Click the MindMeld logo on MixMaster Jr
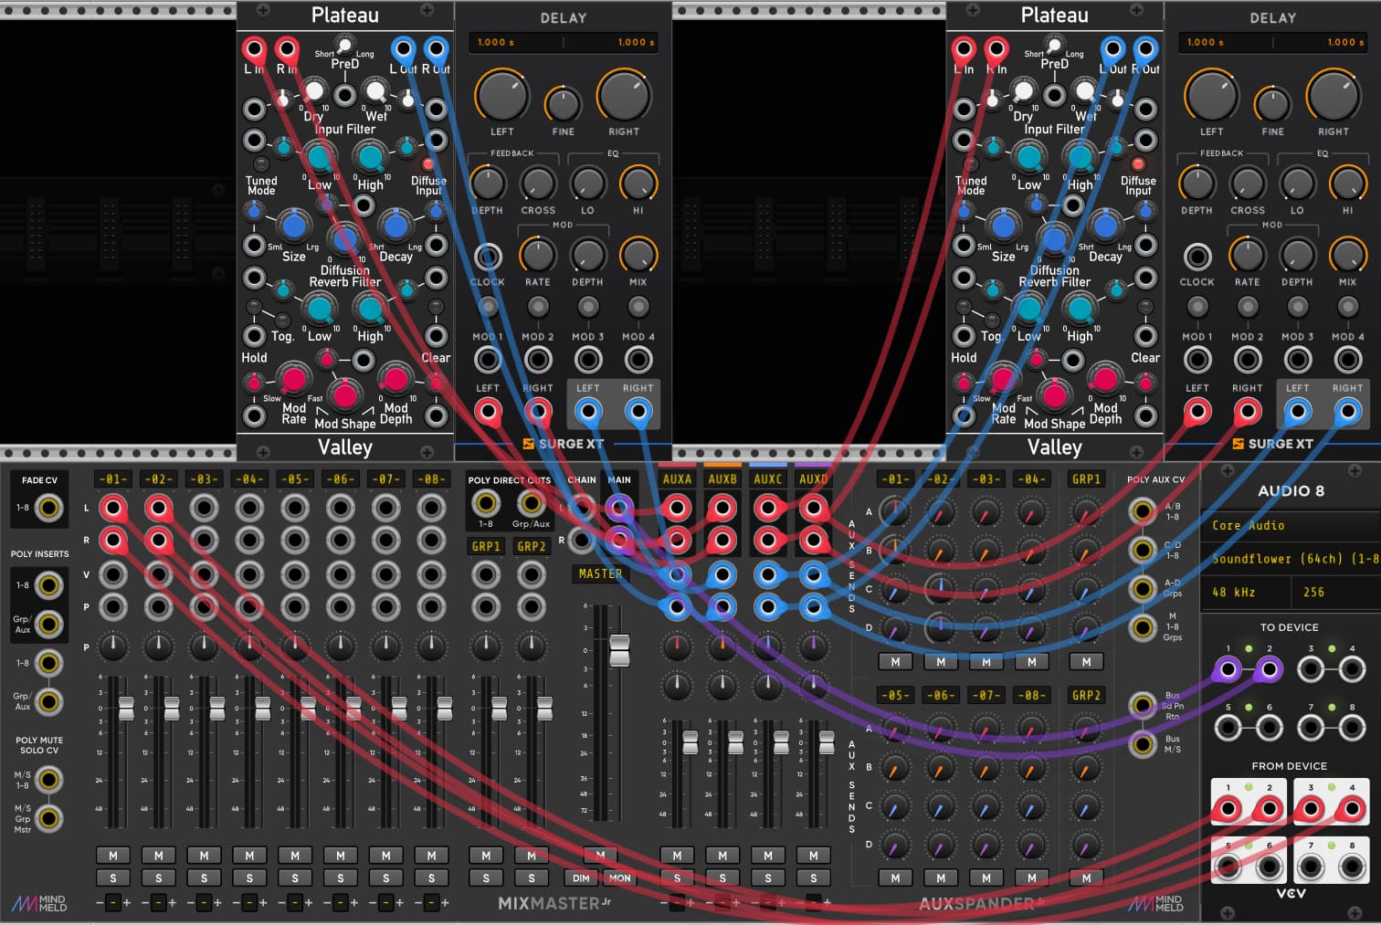The image size is (1381, 925). (x=39, y=903)
